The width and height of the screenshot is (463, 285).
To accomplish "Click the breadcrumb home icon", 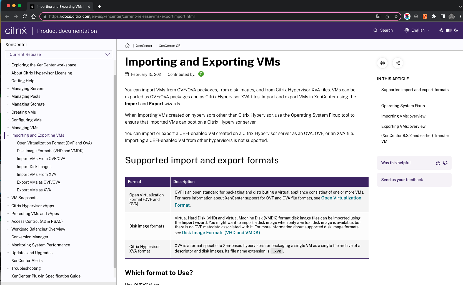I will point(127,46).
